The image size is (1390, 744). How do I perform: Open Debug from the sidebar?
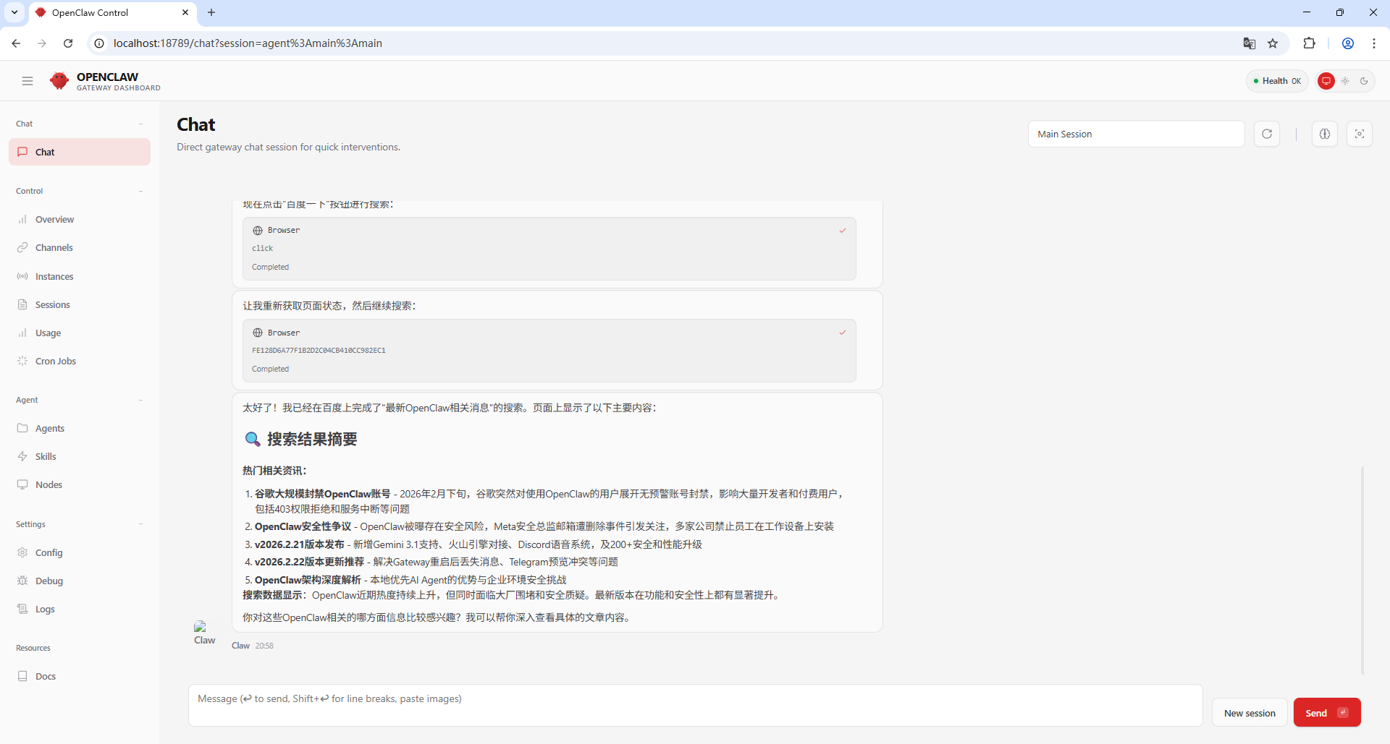coord(49,581)
